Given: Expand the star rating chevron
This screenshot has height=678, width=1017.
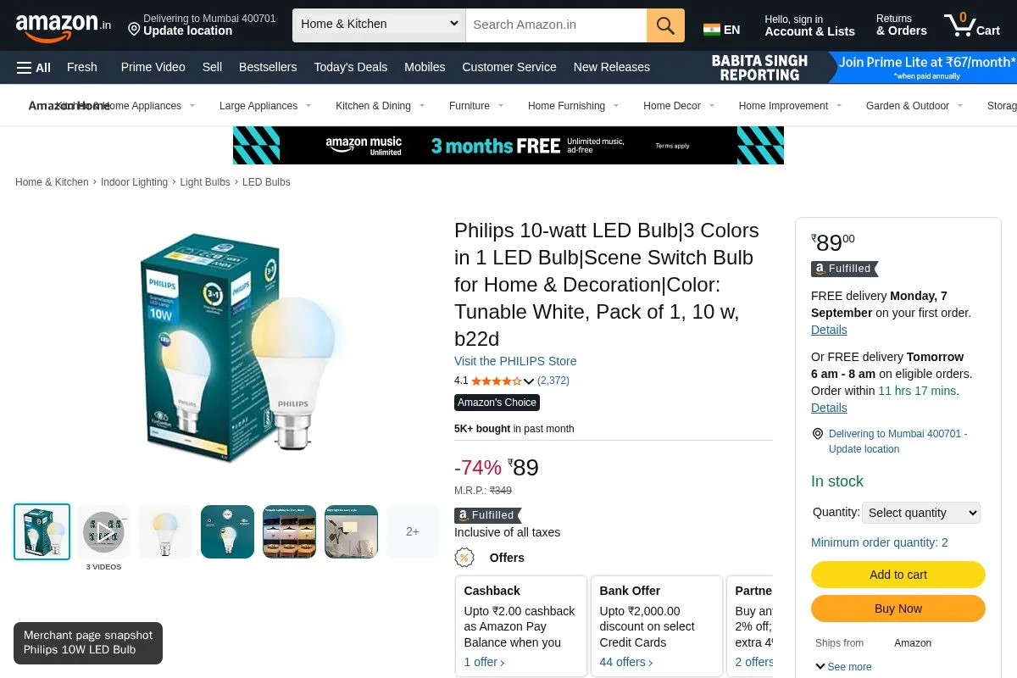Looking at the screenshot, I should click(529, 381).
